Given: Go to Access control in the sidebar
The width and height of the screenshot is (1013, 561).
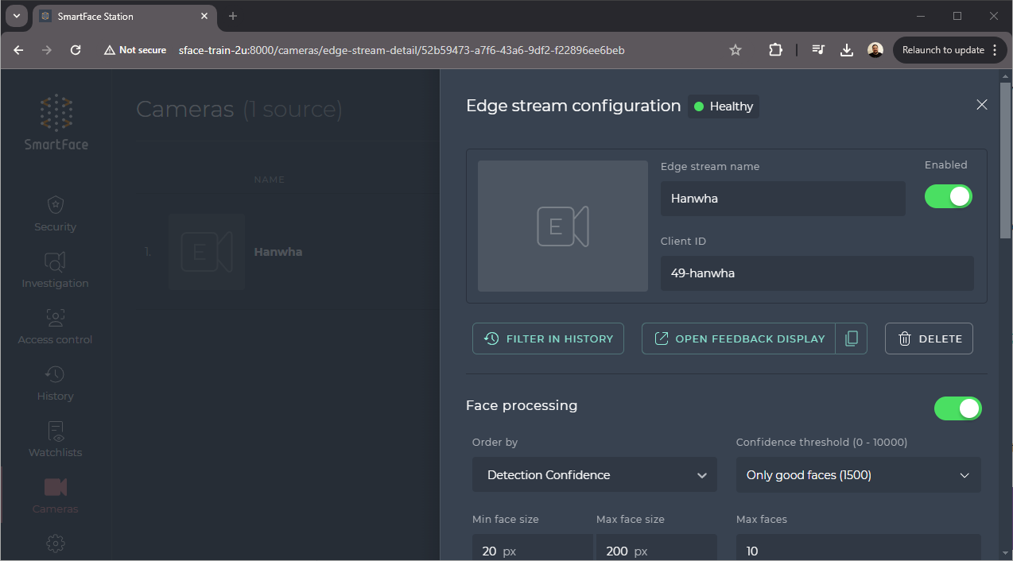Looking at the screenshot, I should pyautogui.click(x=55, y=327).
